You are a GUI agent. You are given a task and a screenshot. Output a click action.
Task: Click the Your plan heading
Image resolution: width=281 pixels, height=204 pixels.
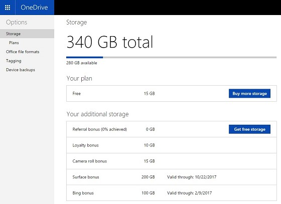pos(79,79)
